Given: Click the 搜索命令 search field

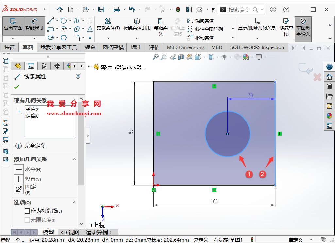Looking at the screenshot, I should click(x=241, y=9).
